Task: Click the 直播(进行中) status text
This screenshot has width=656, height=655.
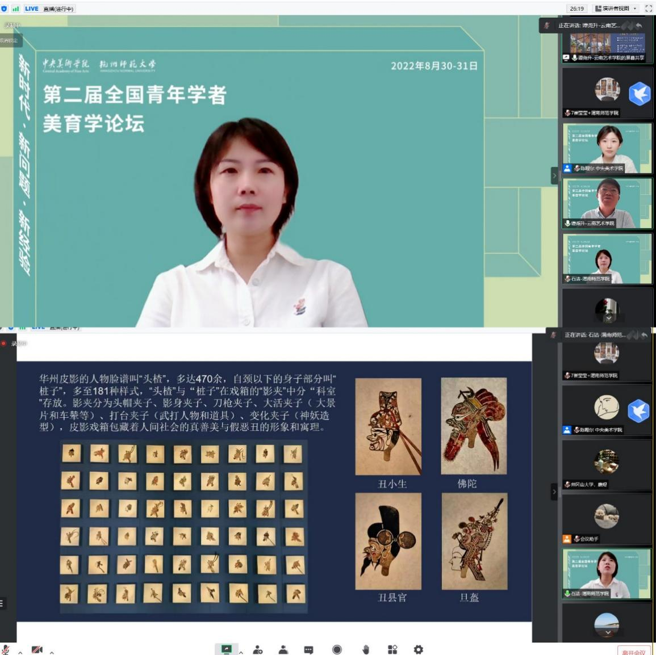Action: pos(58,9)
